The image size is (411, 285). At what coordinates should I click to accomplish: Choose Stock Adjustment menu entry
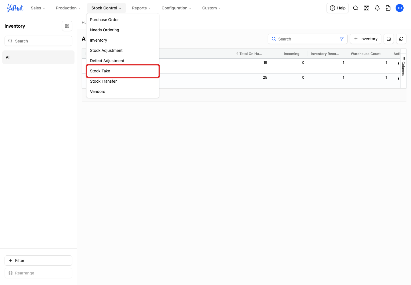click(x=123, y=50)
